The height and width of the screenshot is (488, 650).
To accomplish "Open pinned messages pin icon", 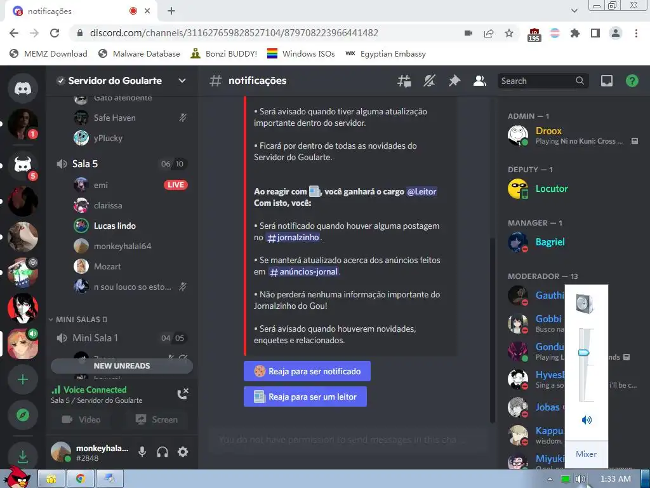I will (x=454, y=81).
